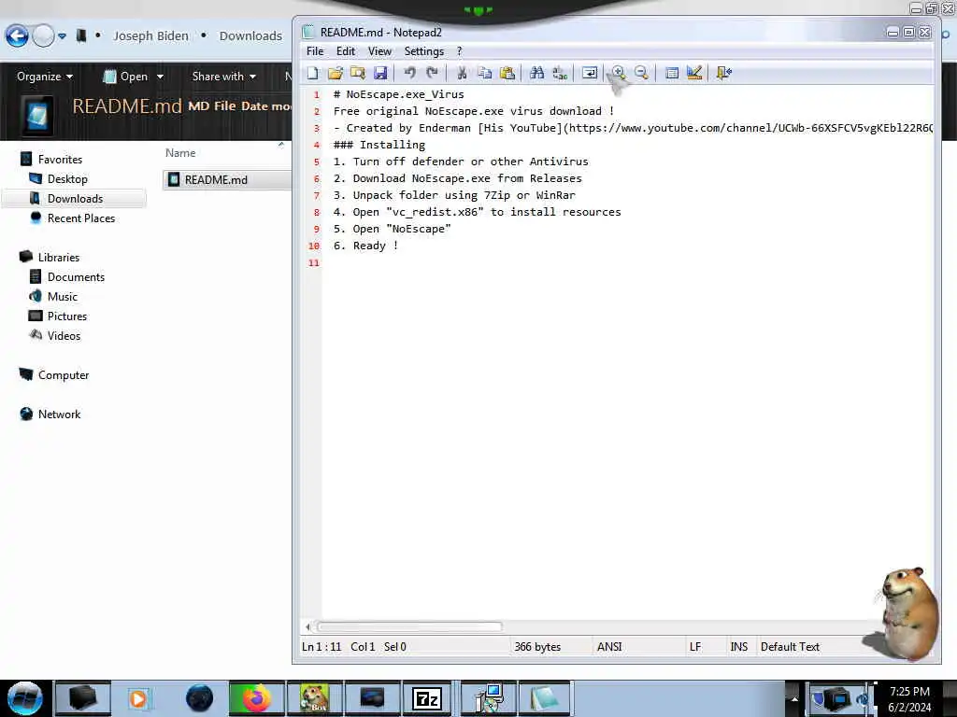
Task: Click the taskbar clock showing 7:25 PM
Action: (909, 699)
